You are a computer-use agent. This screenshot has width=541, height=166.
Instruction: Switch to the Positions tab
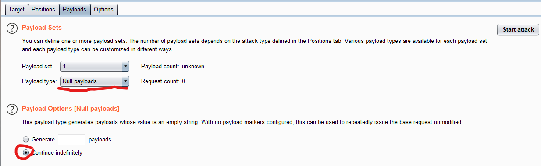point(43,9)
